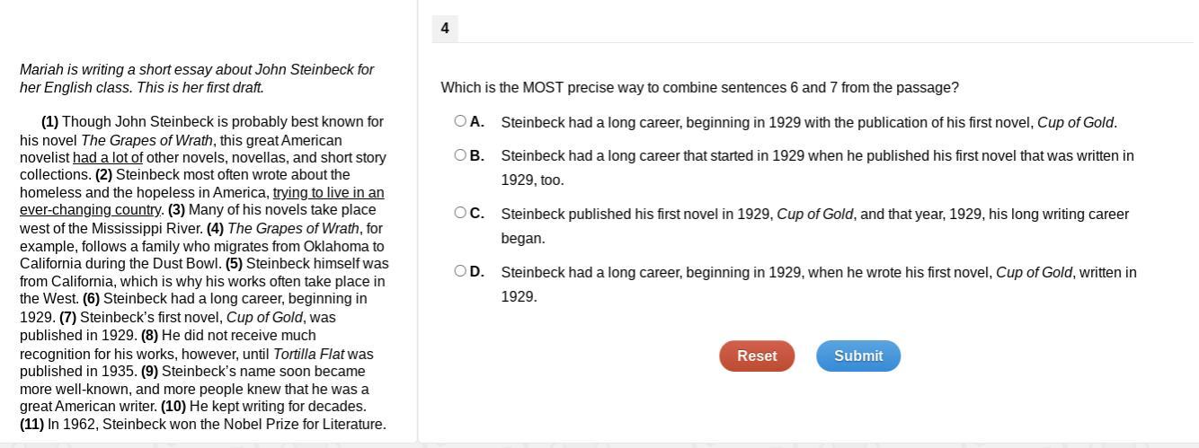Click sentence marker (11) about Nobel Prize
Screen dimensions: 1199x448
32,425
